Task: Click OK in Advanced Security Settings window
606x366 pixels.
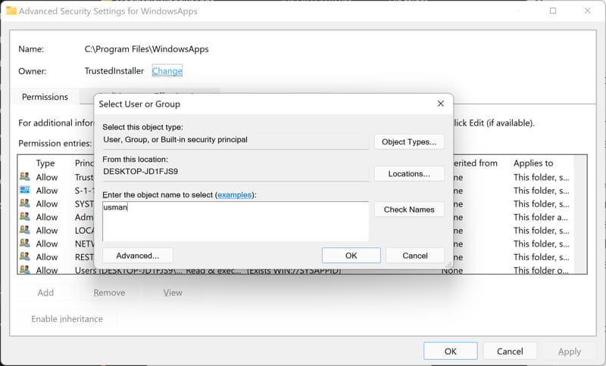Action: (450, 352)
